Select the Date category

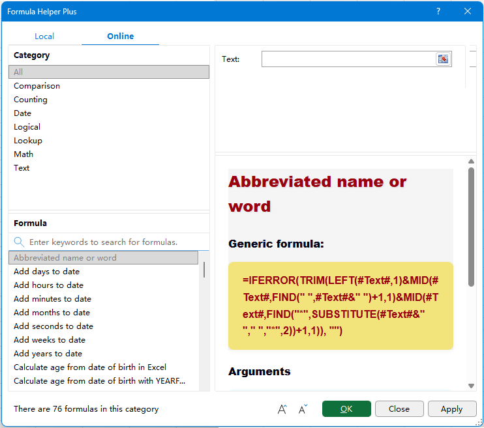click(109, 113)
